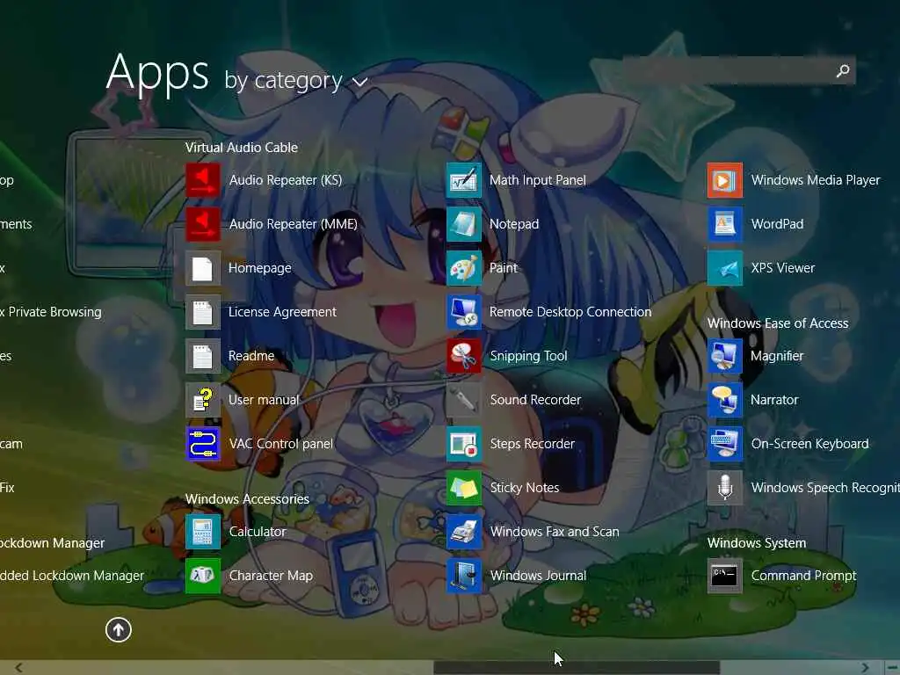Launch Command Prompt icon
The height and width of the screenshot is (675, 900).
[725, 576]
